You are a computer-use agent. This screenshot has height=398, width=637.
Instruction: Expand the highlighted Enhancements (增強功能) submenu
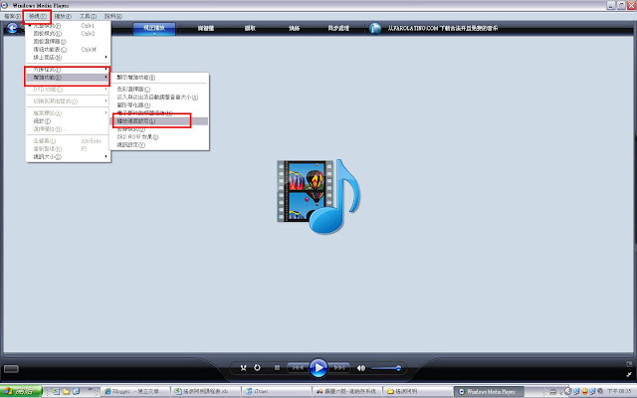(x=68, y=78)
